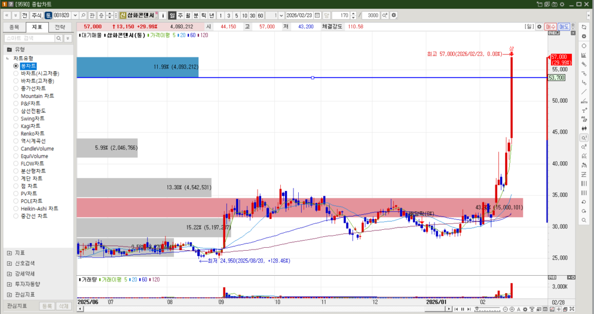Click the auto trendline tool
594x314 pixels.
[x=584, y=101]
